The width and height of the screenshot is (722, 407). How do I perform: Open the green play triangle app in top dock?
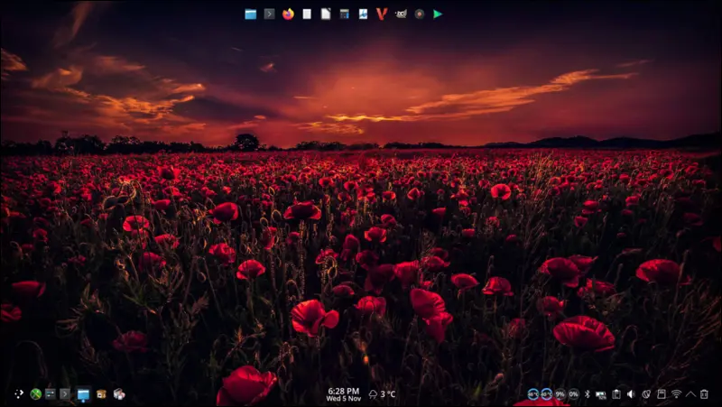point(438,14)
